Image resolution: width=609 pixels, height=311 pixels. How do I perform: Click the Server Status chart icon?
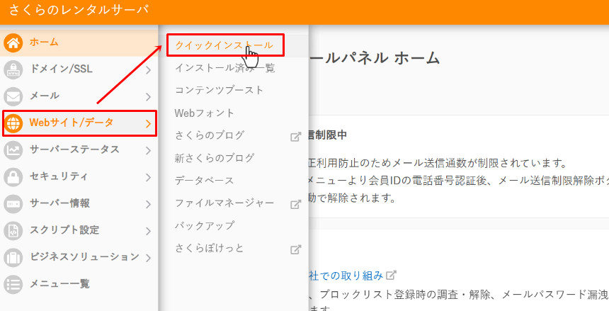click(13, 149)
